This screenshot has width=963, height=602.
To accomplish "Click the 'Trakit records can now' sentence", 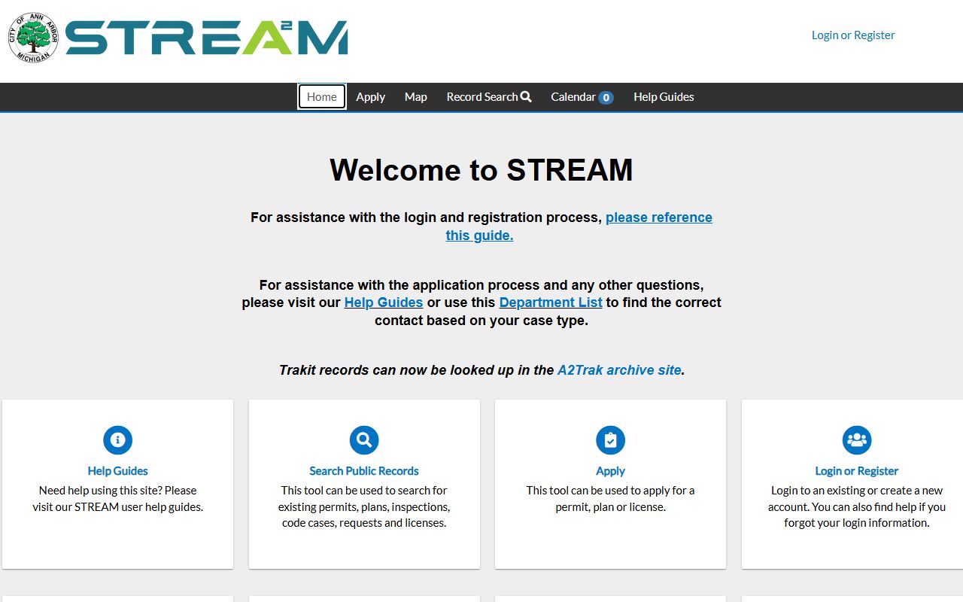I will coord(481,370).
